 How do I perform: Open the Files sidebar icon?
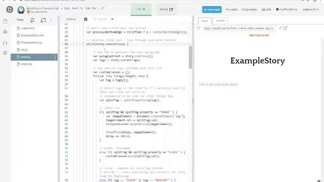(5, 21)
